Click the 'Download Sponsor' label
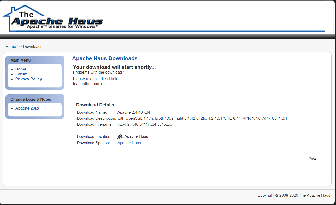This screenshot has height=205, width=336. click(93, 143)
